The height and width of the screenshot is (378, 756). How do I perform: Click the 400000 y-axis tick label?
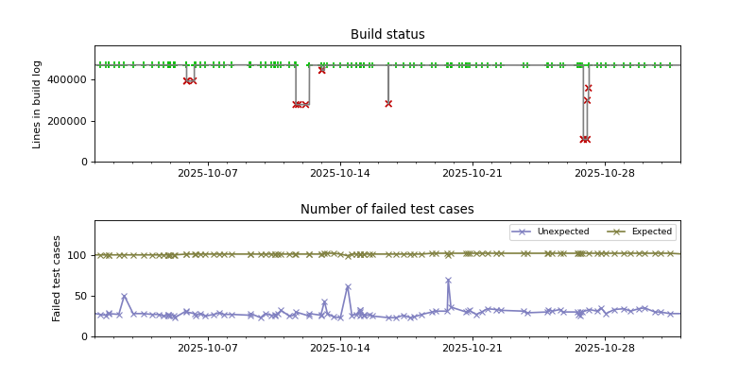[68, 80]
